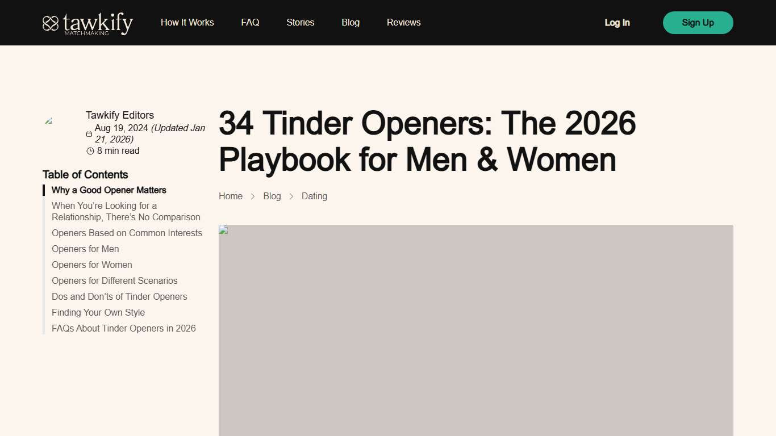Click the broken image icon in the article
Screen dimensions: 776x436
(x=223, y=230)
